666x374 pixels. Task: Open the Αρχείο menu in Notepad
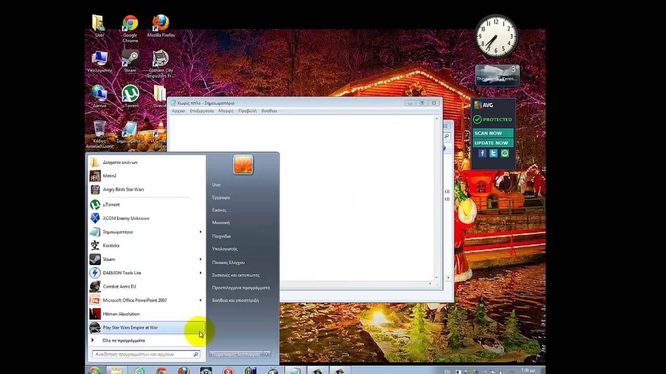pyautogui.click(x=178, y=111)
